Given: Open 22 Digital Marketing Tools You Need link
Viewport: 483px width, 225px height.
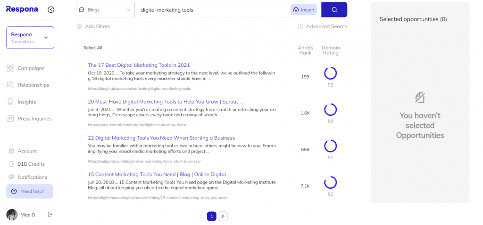Looking at the screenshot, I should tap(161, 138).
